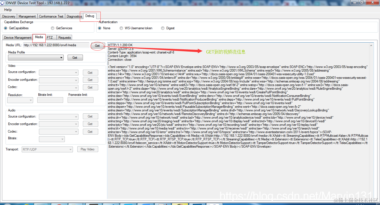This screenshot has height=205, width=380.
Task: Click Get button for Media Profile
Action: click(75, 58)
